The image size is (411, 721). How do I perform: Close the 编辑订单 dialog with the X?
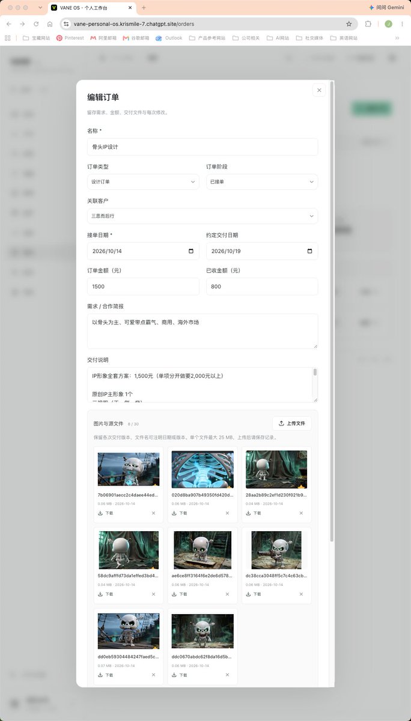click(319, 90)
